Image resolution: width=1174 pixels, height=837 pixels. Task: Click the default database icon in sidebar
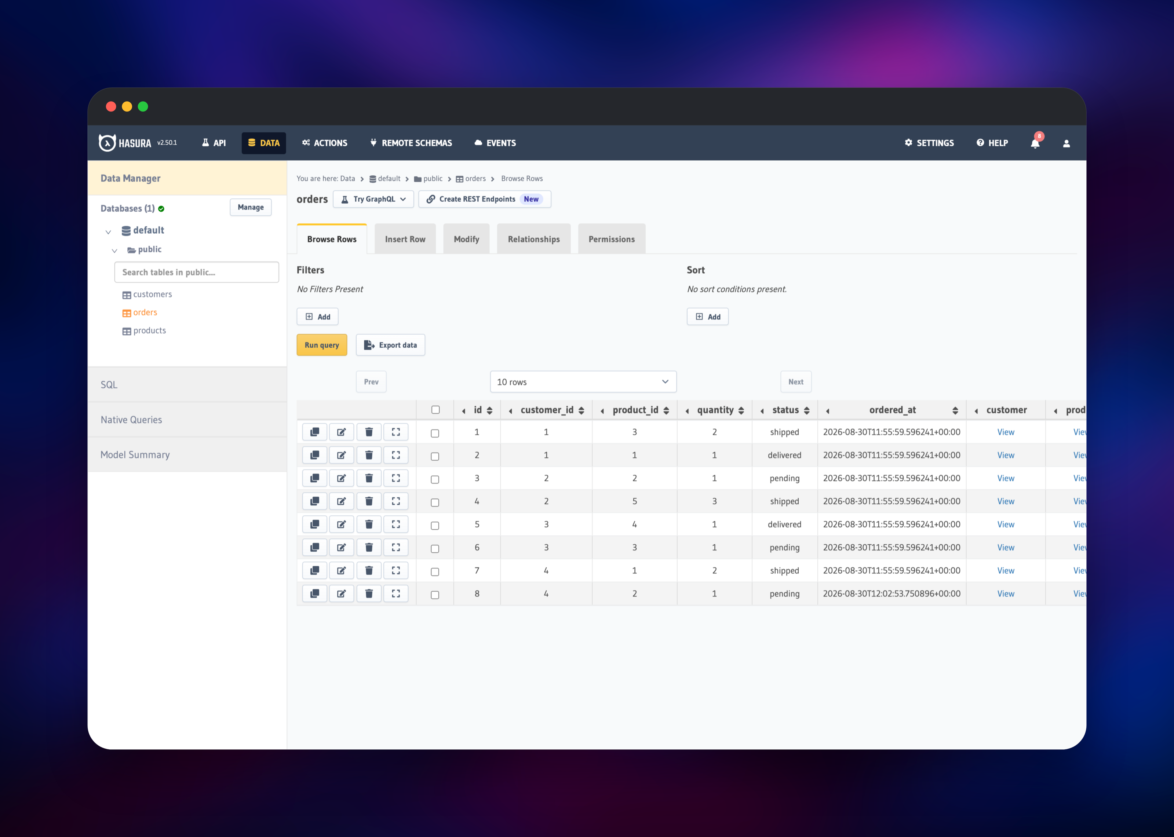[x=126, y=231]
